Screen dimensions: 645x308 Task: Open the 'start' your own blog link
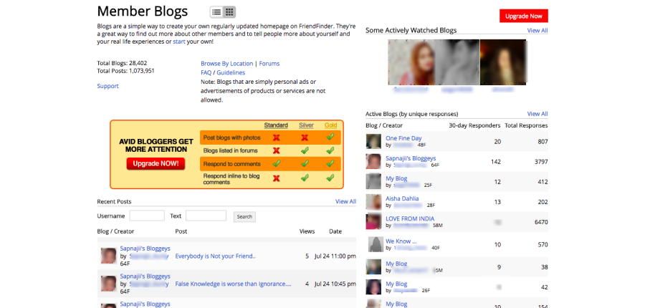tap(179, 42)
